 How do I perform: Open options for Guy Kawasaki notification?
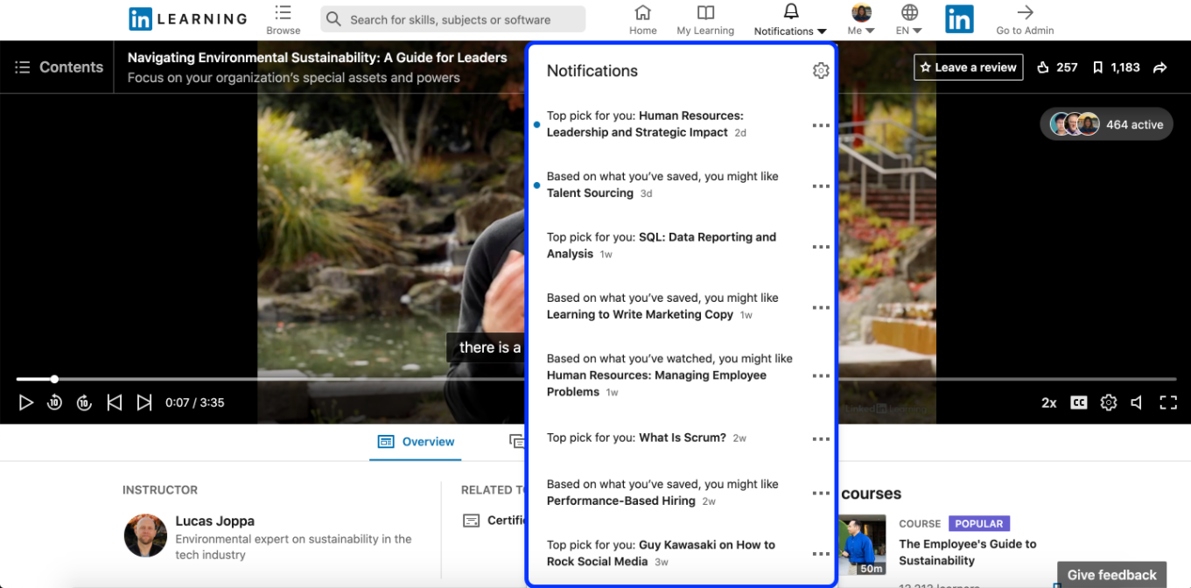click(x=821, y=554)
